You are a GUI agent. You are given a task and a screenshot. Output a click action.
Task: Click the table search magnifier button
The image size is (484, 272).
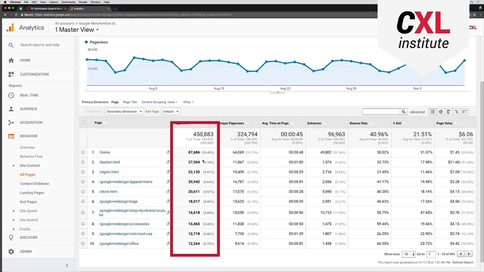pos(404,112)
